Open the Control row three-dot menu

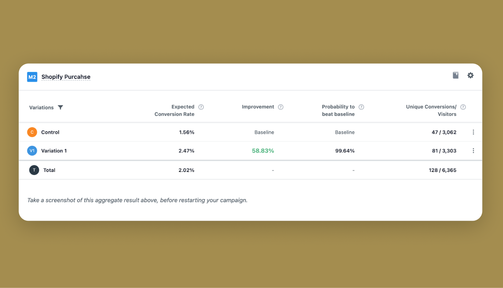473,132
